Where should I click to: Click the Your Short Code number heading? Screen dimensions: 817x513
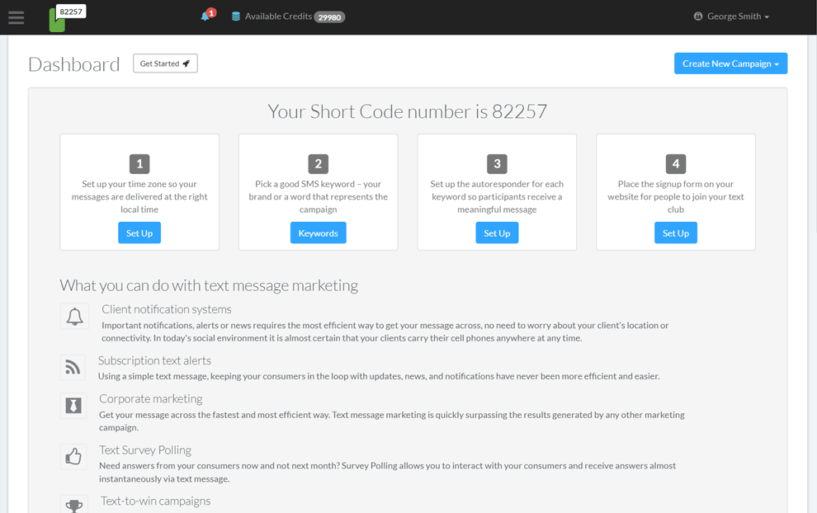pyautogui.click(x=408, y=111)
